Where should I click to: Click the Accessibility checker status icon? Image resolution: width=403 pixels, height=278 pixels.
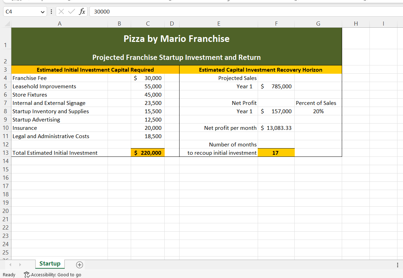(27, 275)
